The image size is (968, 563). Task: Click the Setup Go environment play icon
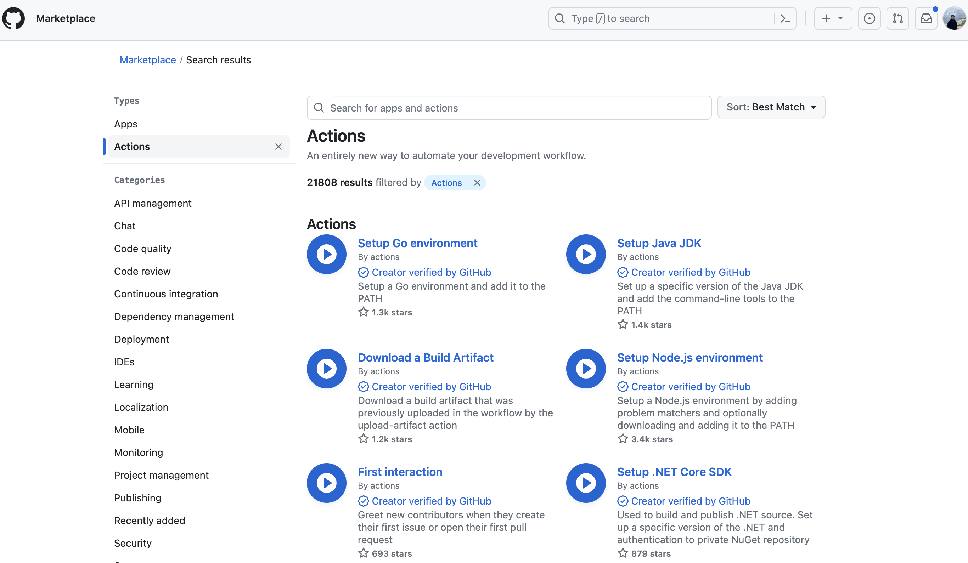tap(327, 254)
